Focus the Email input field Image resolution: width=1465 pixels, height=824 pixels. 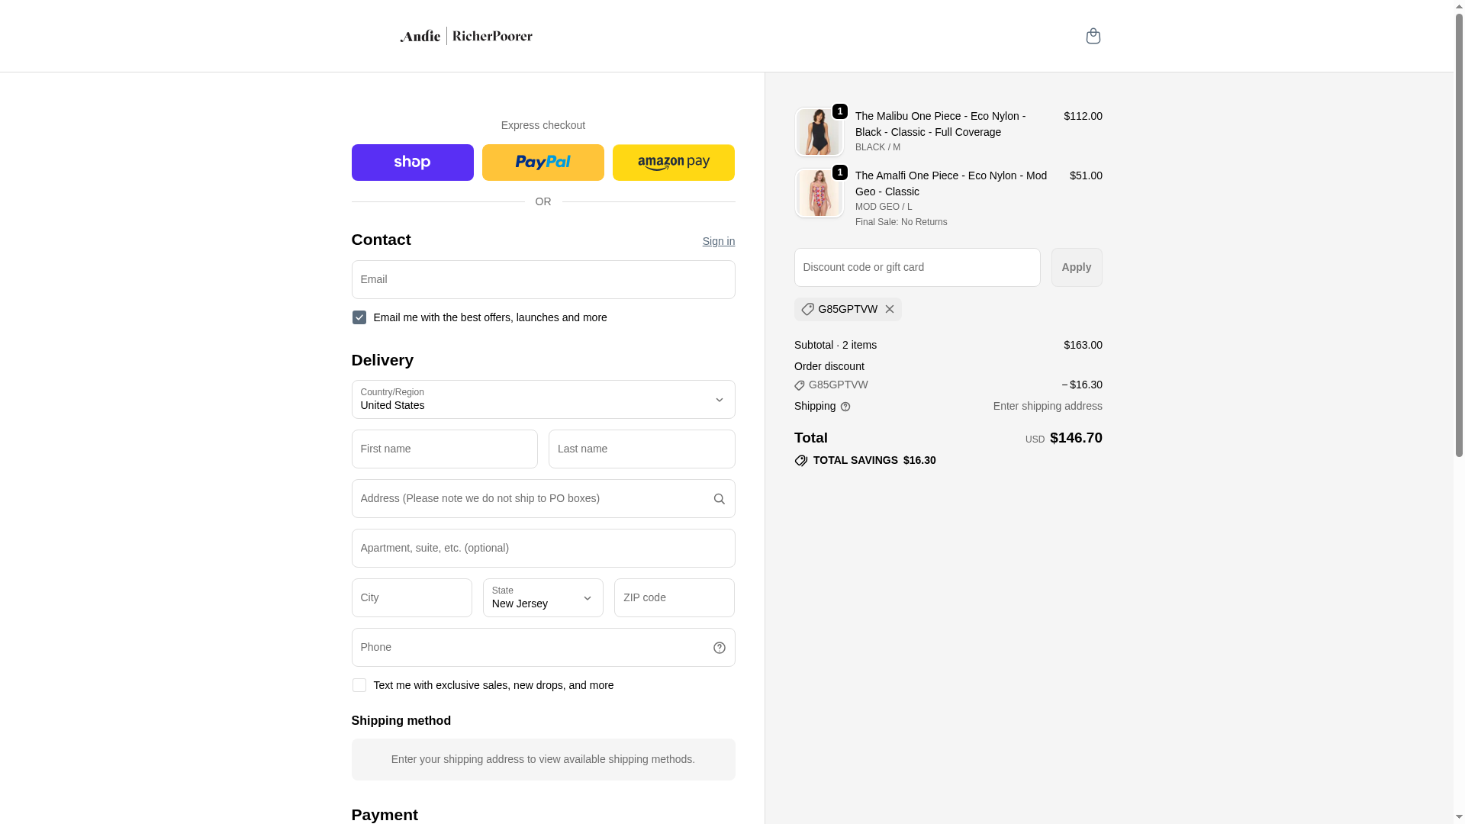coord(543,279)
